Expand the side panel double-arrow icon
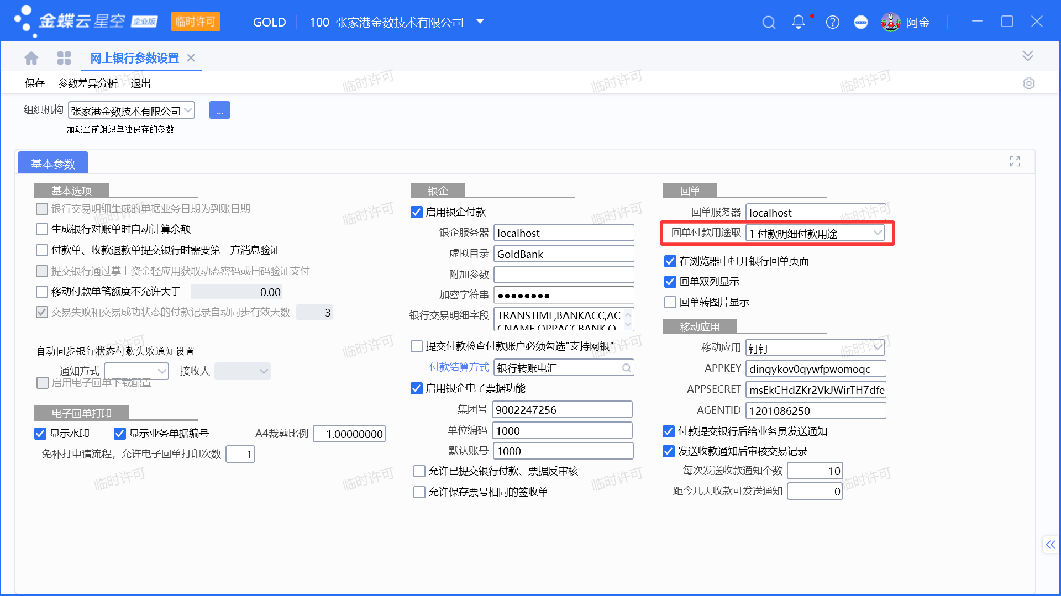 [1050, 545]
